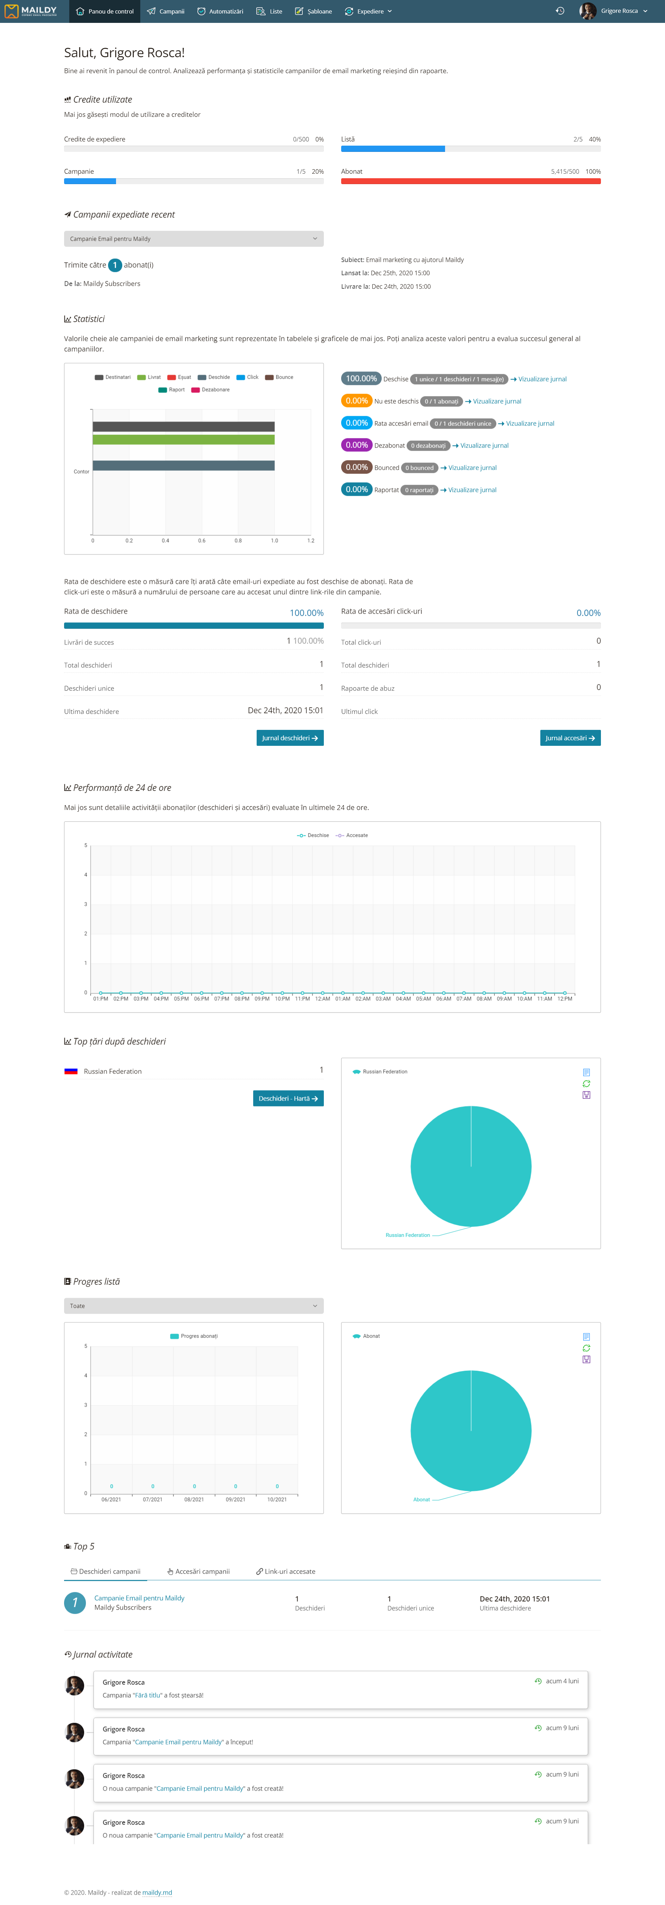The image size is (665, 1905).
Task: Click the Russian flag icon
Action: point(71,1071)
